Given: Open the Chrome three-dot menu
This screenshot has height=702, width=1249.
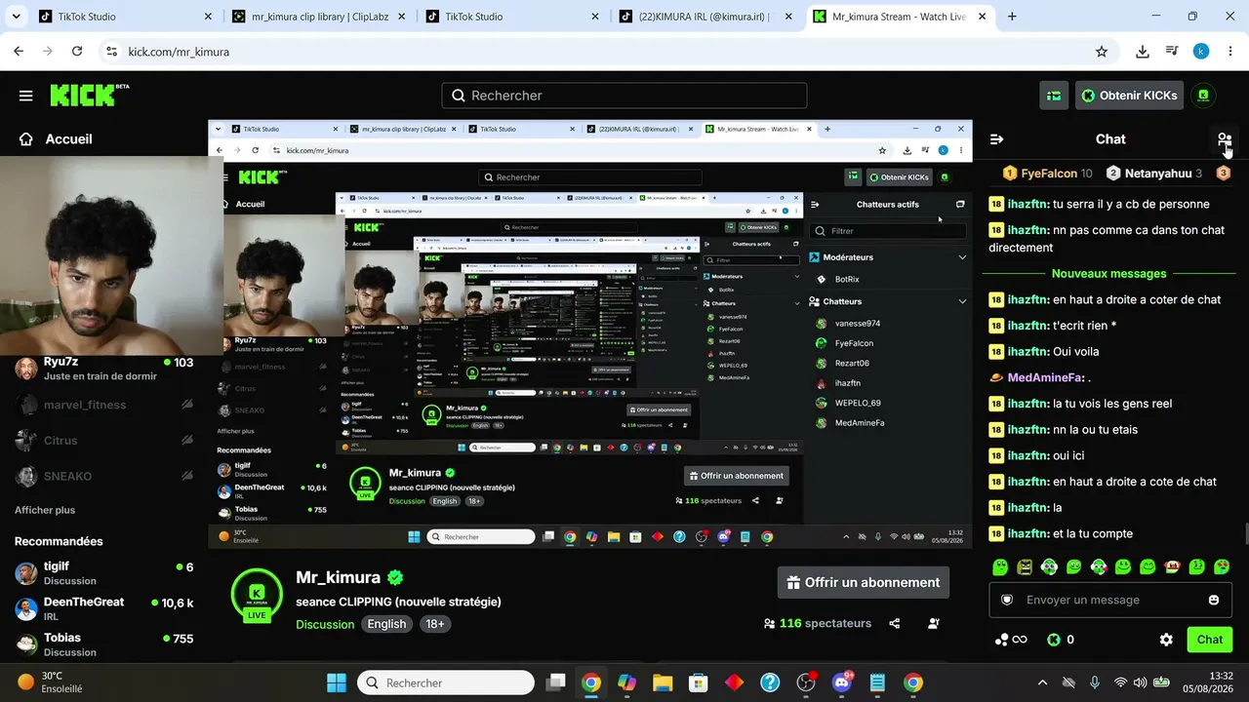Looking at the screenshot, I should (x=1230, y=52).
